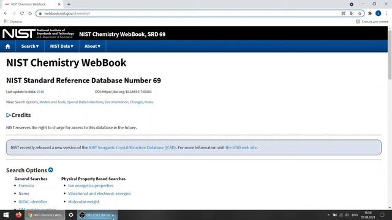The image size is (392, 220).
Task: Open the Search dropdown menu
Action: click(30, 46)
